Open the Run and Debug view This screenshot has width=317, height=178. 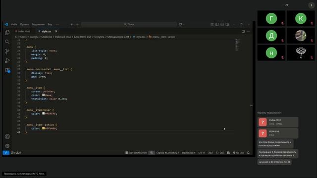coord(7,60)
